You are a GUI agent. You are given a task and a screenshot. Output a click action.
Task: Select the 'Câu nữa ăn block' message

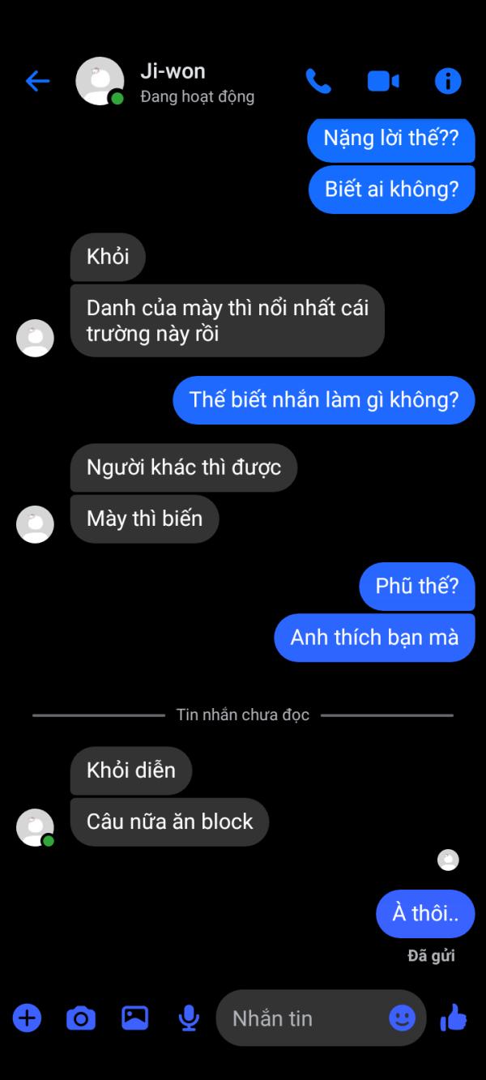tap(169, 822)
